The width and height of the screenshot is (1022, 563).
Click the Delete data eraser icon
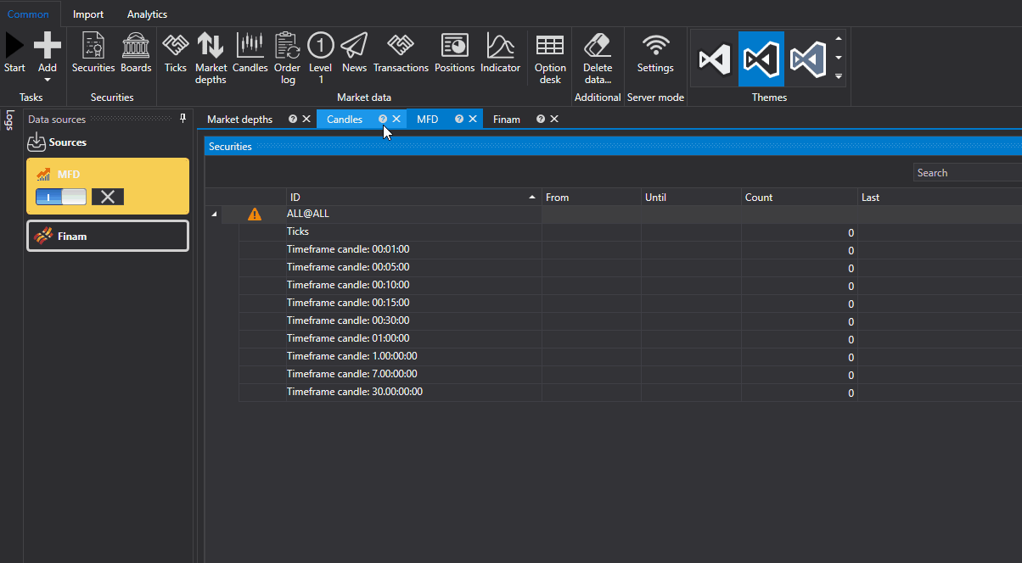point(598,46)
